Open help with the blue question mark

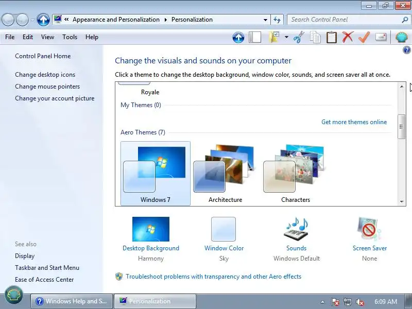(x=406, y=50)
